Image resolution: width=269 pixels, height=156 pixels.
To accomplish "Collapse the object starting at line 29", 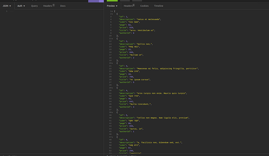I will pos(112,88).
